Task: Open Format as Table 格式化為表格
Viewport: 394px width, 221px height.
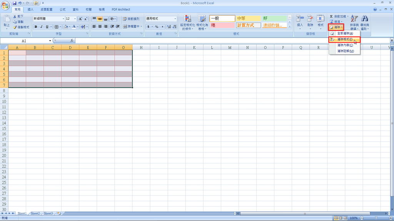Action: click(202, 22)
